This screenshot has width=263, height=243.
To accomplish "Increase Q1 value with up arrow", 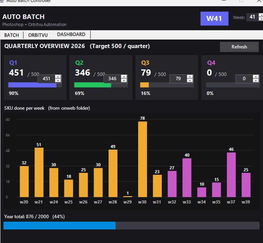I will 58,77.
